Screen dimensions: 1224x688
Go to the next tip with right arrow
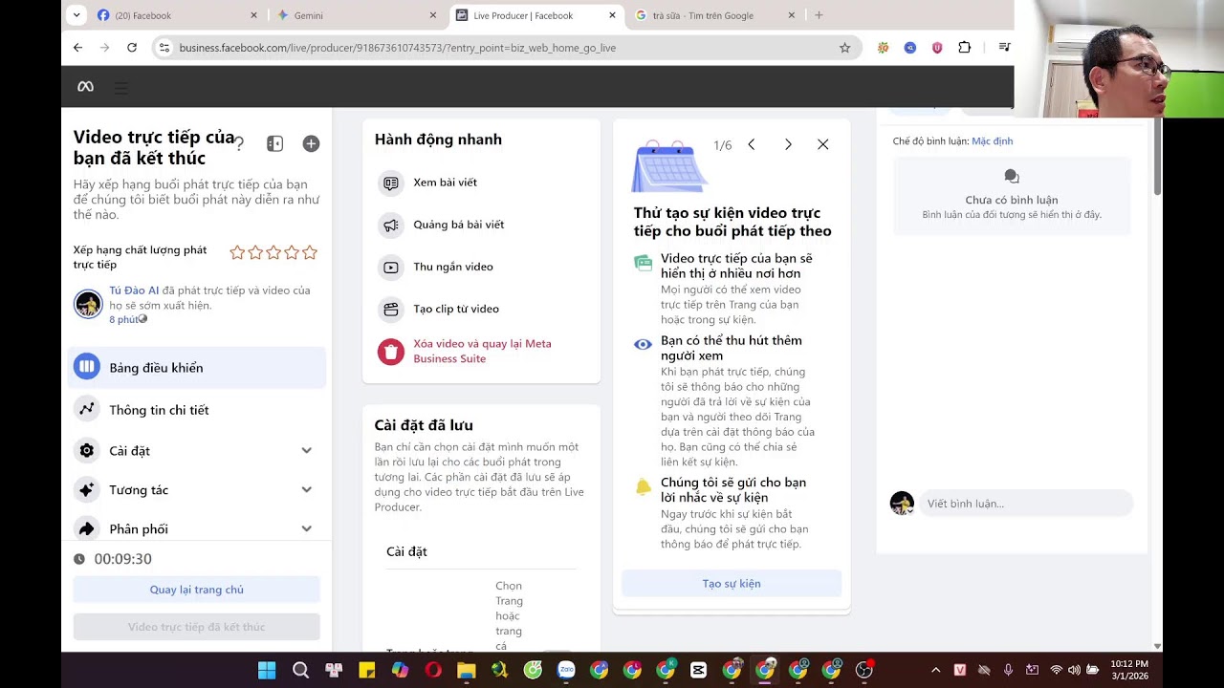(788, 144)
